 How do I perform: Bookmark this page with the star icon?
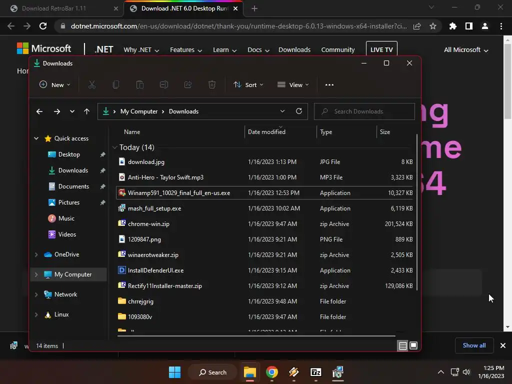433,26
